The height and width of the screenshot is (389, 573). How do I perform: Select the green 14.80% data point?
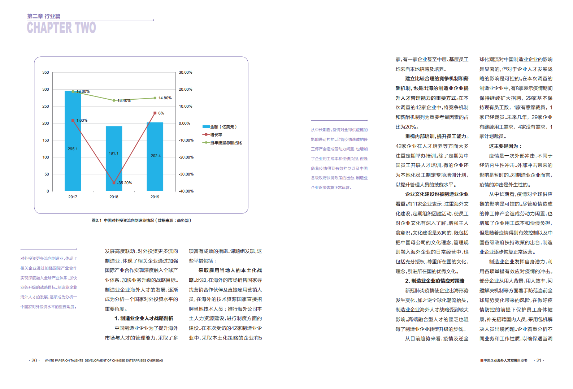click(155, 98)
